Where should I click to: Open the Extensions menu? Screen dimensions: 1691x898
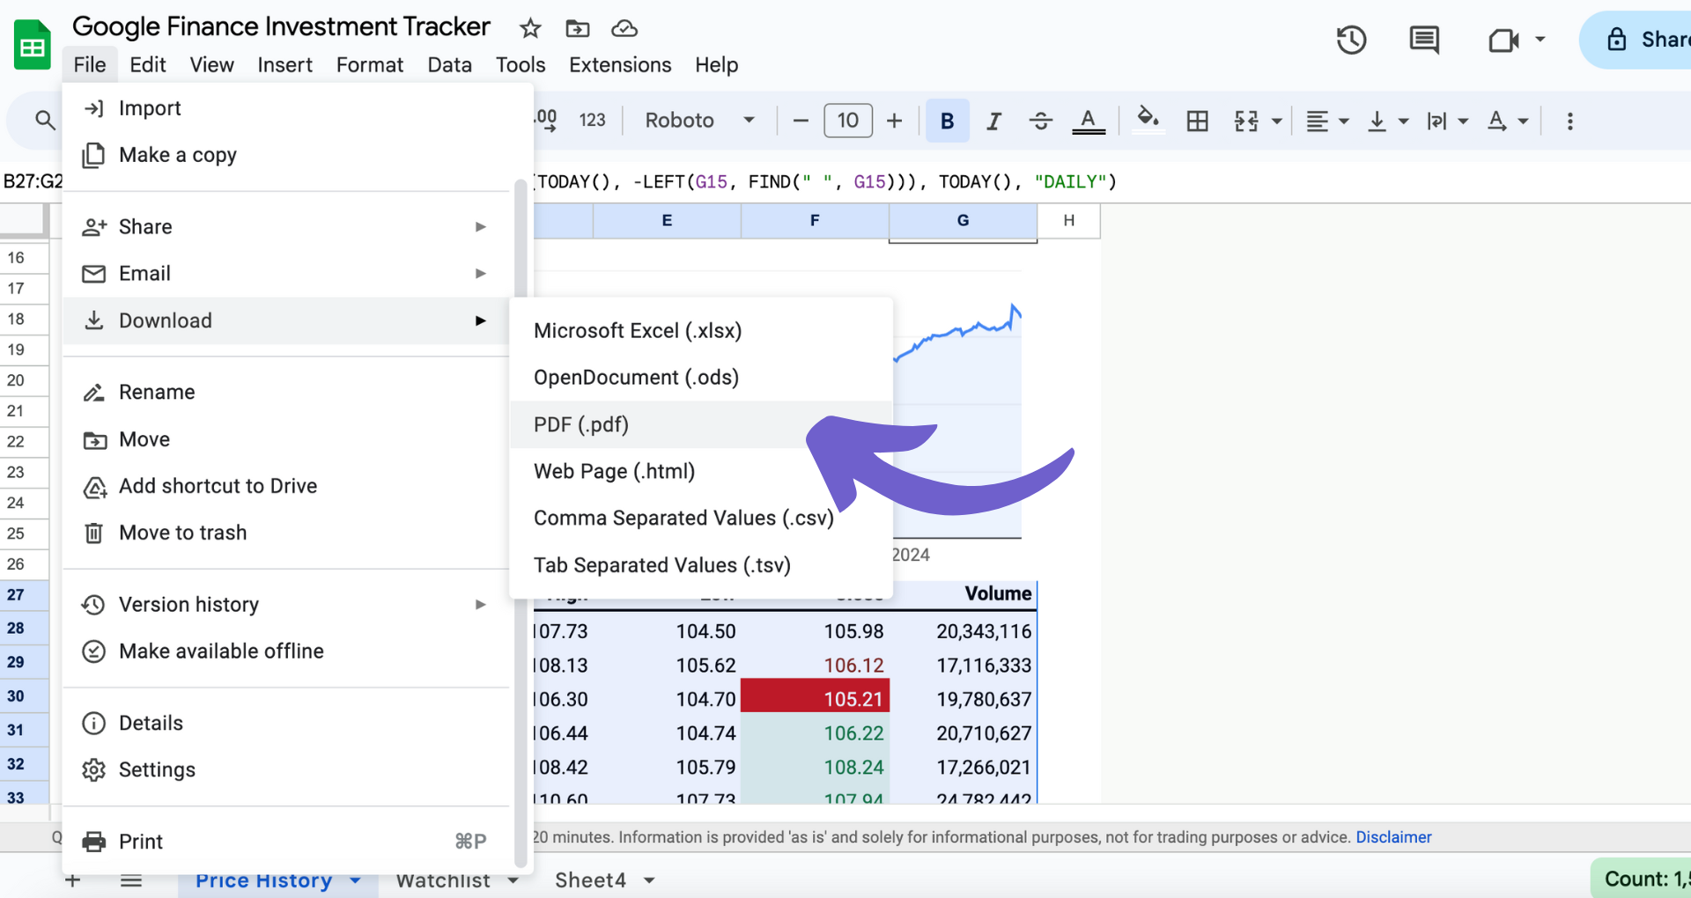click(x=620, y=65)
